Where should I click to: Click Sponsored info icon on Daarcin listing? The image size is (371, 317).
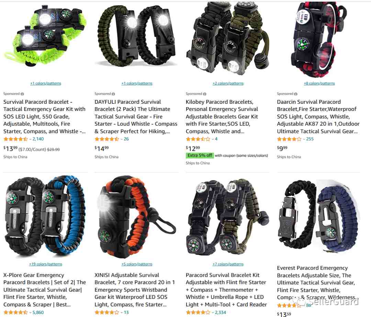pyautogui.click(x=296, y=94)
